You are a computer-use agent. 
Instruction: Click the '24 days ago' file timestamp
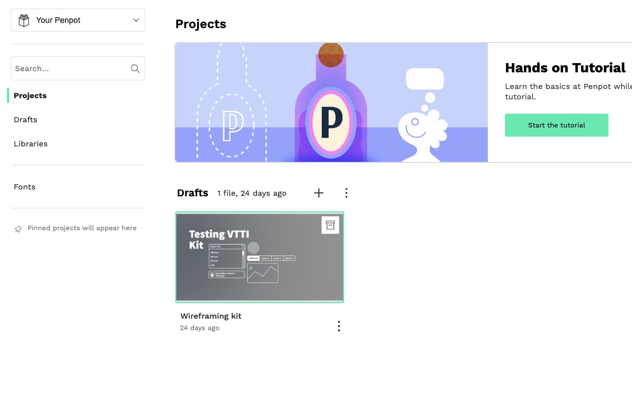point(199,328)
